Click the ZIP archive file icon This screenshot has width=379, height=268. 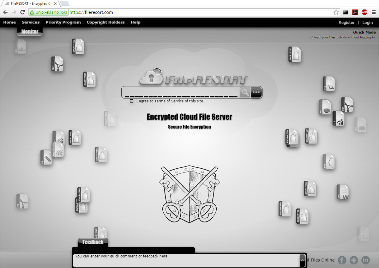pos(46,157)
